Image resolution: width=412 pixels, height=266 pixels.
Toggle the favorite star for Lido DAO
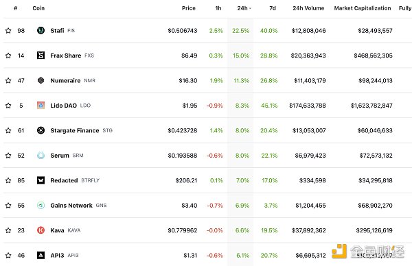pos(8,106)
